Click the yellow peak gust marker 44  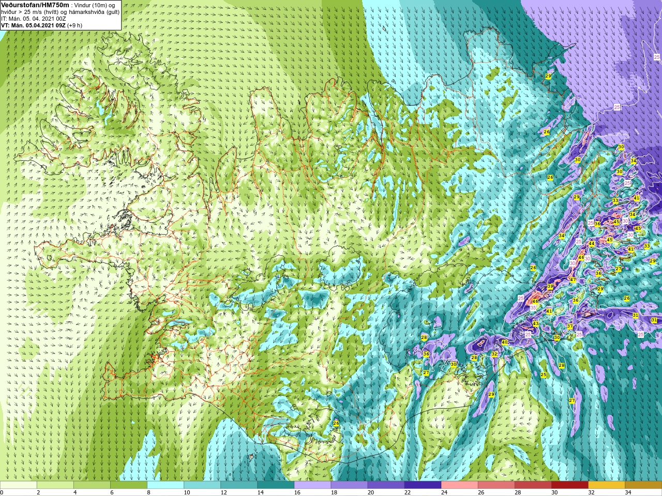pos(592,244)
